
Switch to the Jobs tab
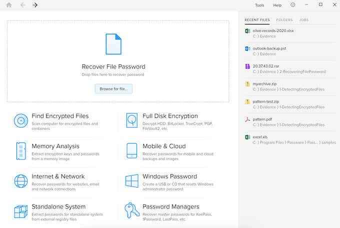303,20
